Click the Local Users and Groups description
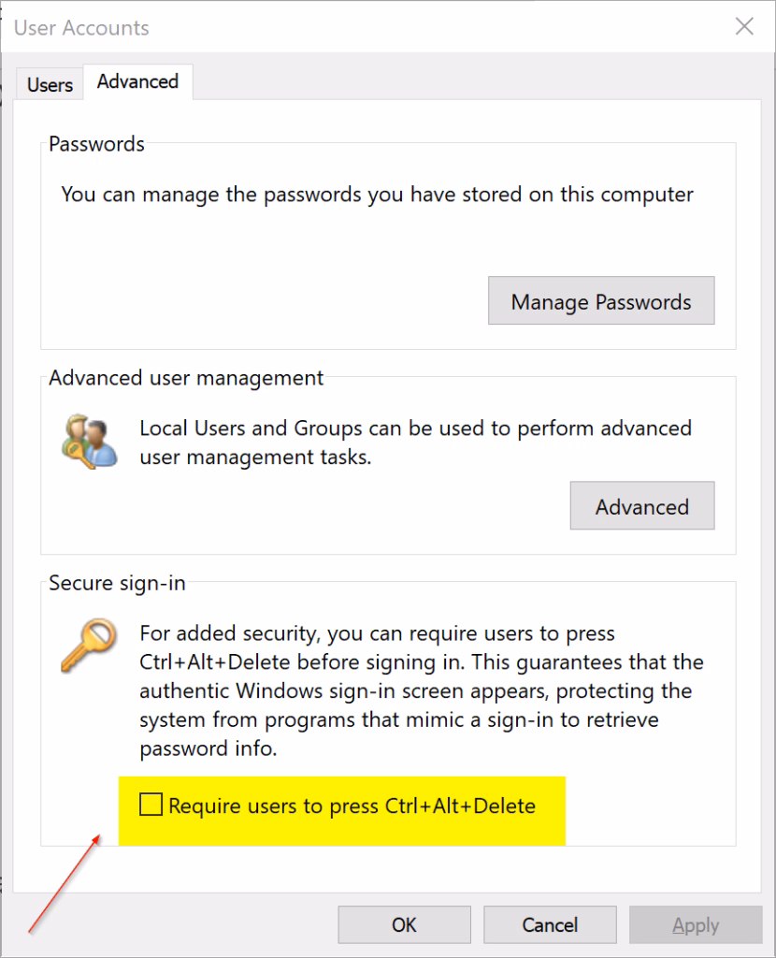The image size is (776, 958). click(415, 443)
